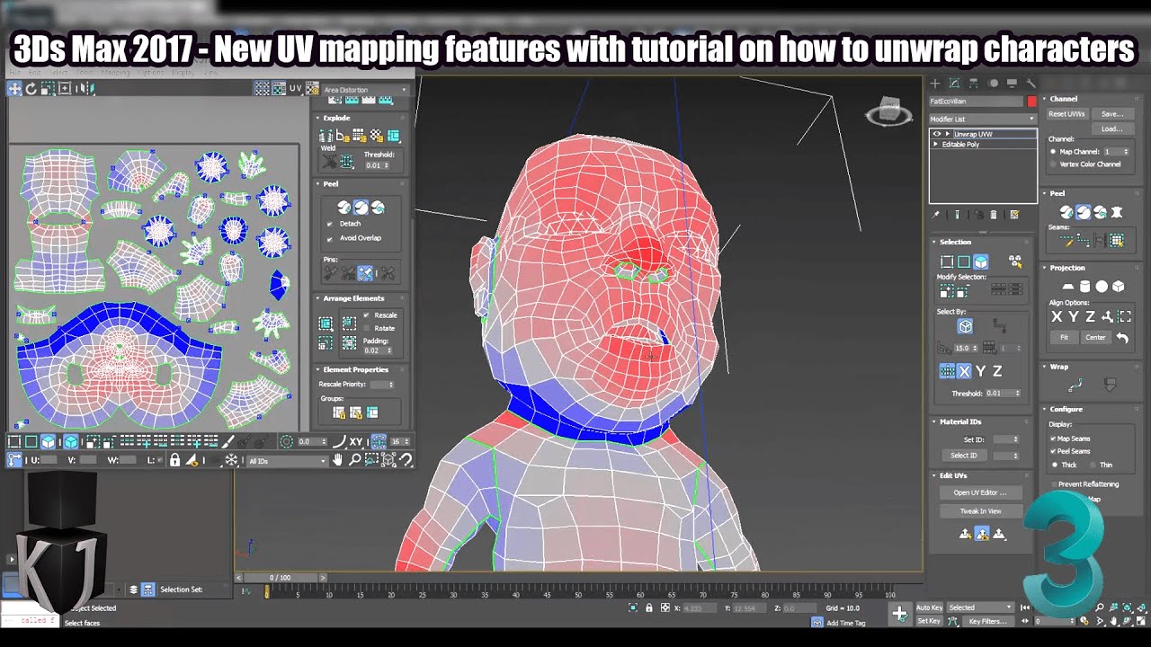Screen dimensions: 1151x647
Task: Click the UV label button in editor toolbar
Action: click(x=295, y=89)
